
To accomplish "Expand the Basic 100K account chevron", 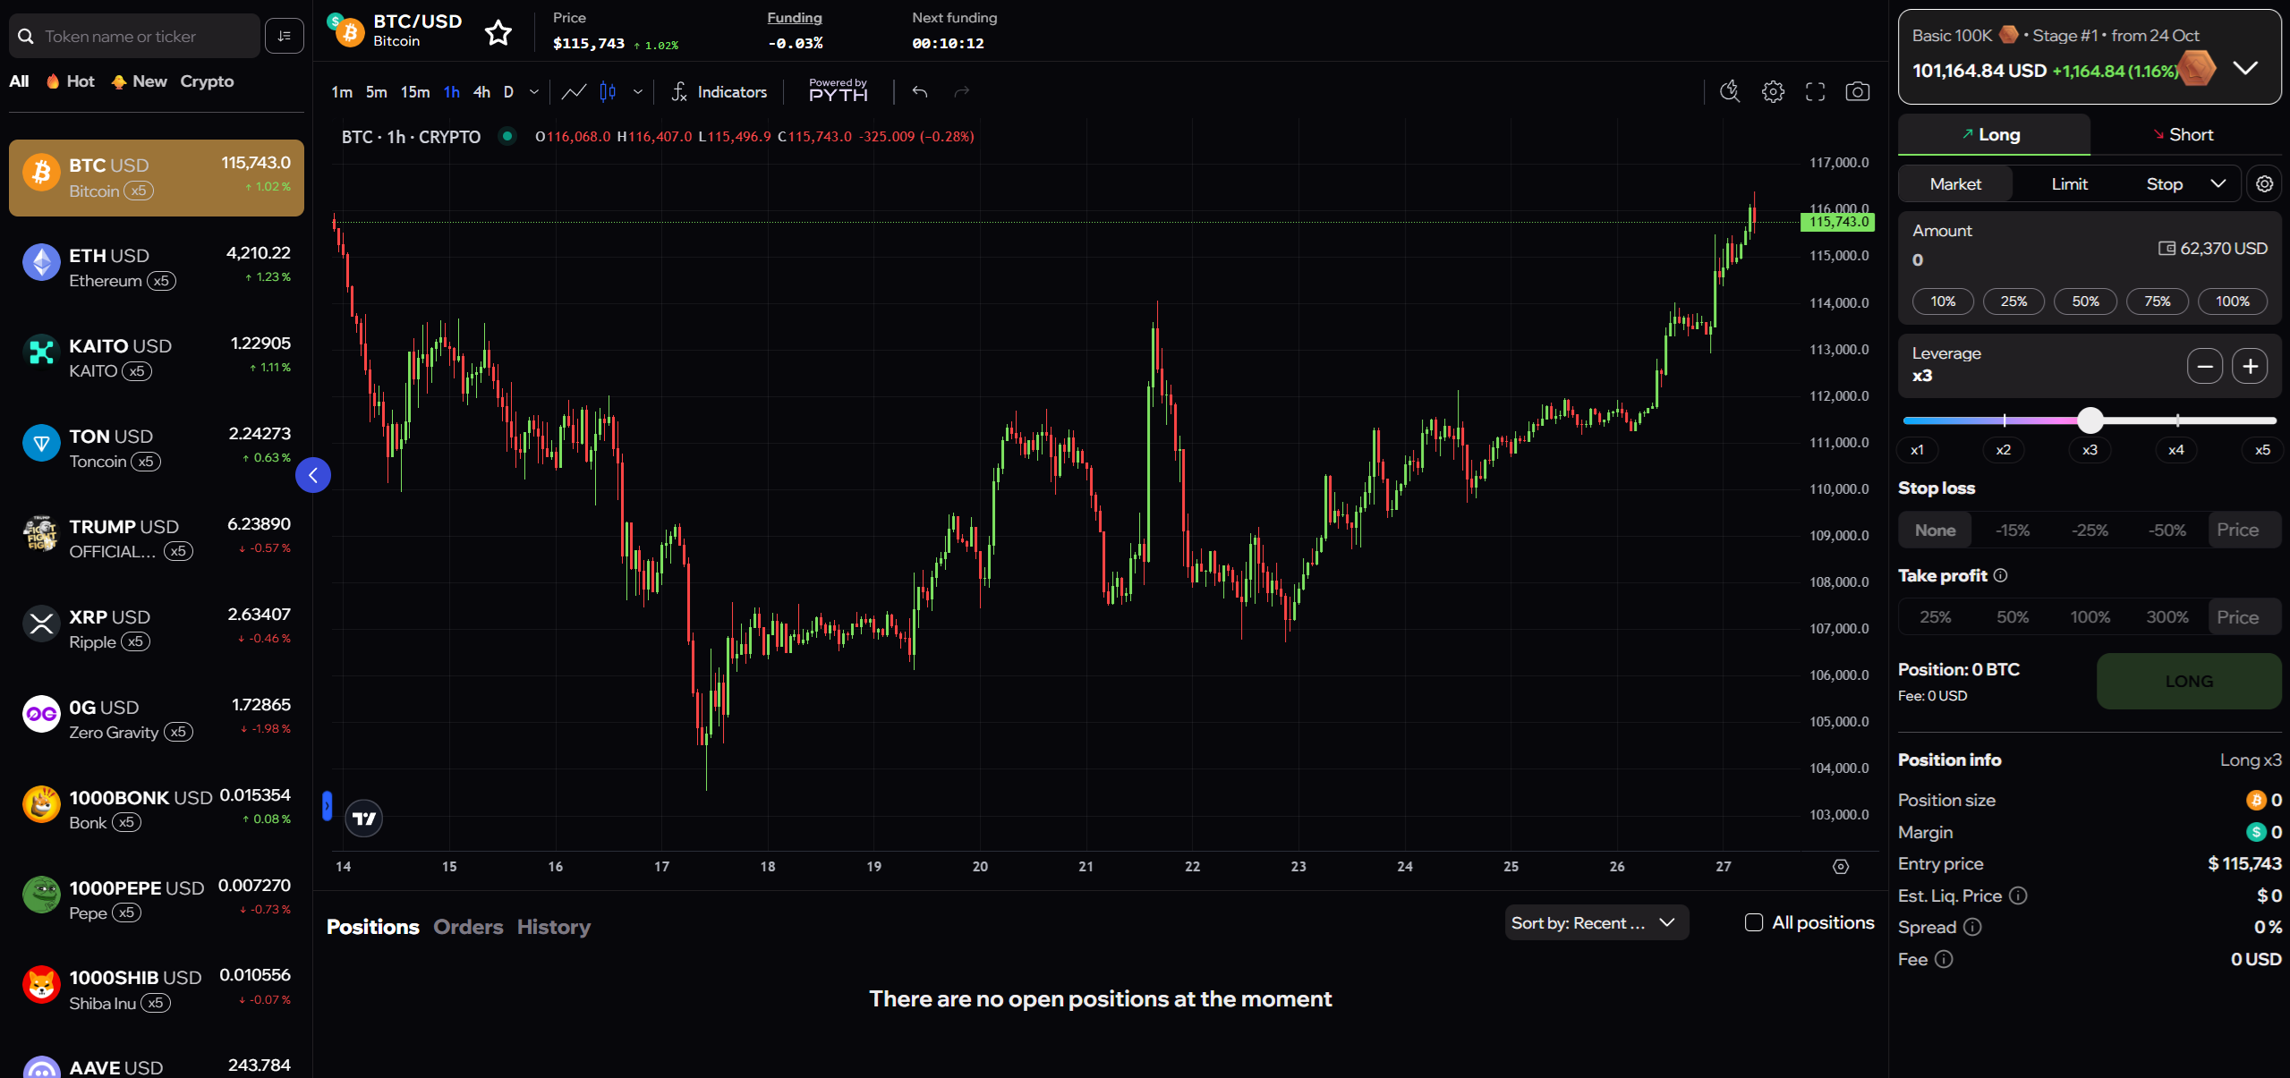I will pyautogui.click(x=2245, y=68).
